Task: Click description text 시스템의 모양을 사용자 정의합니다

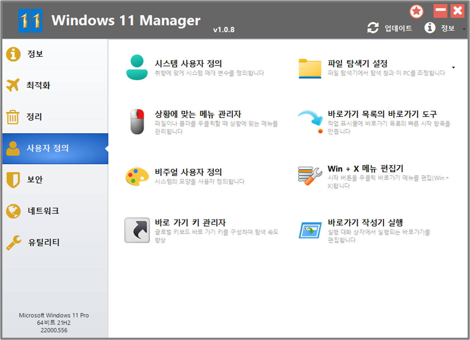Action: click(x=200, y=182)
